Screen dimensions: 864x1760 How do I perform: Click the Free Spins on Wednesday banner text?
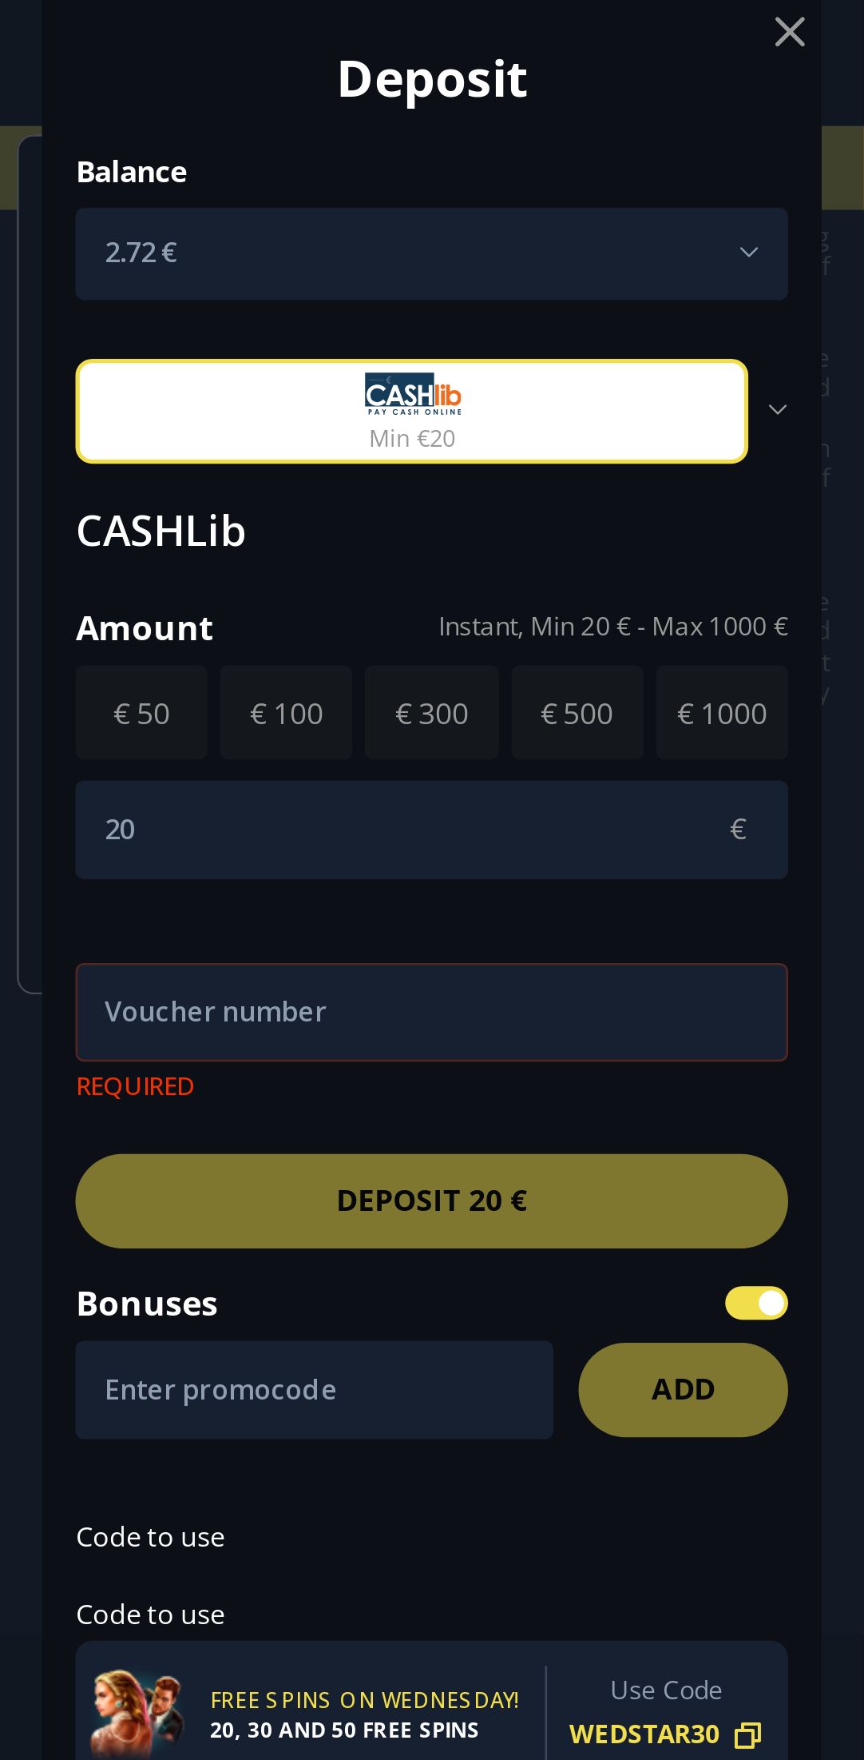tap(364, 1701)
